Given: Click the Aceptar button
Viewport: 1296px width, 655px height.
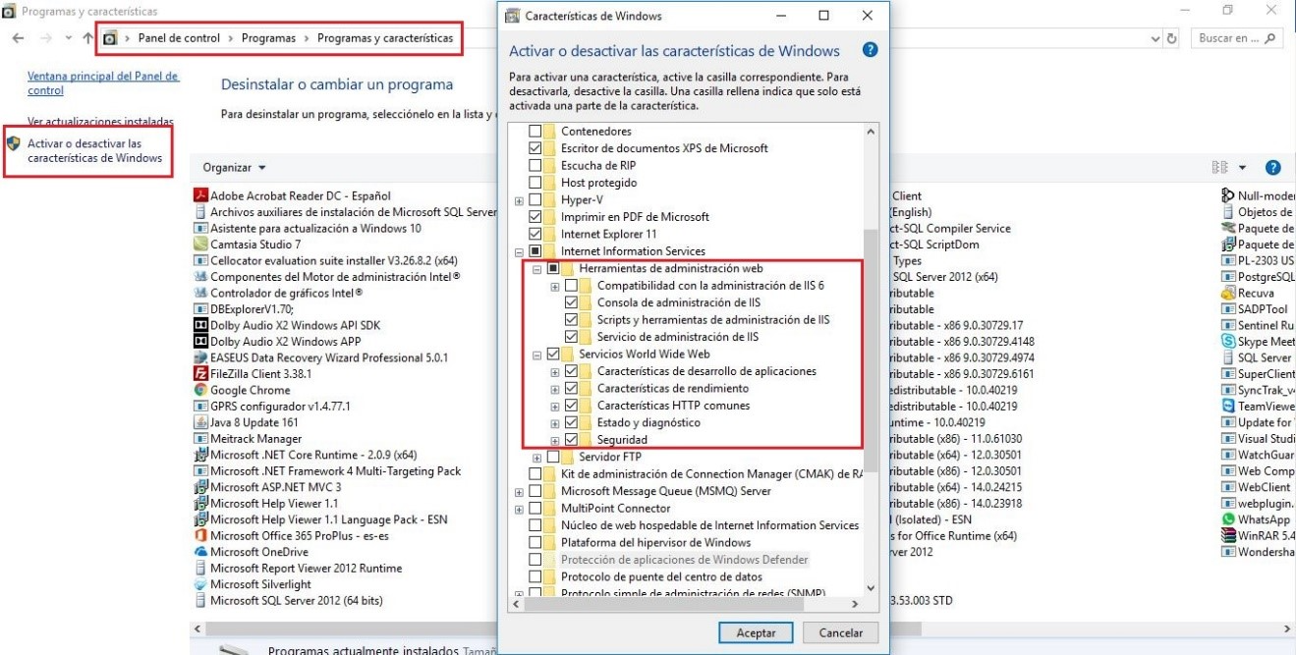Looking at the screenshot, I should click(756, 633).
